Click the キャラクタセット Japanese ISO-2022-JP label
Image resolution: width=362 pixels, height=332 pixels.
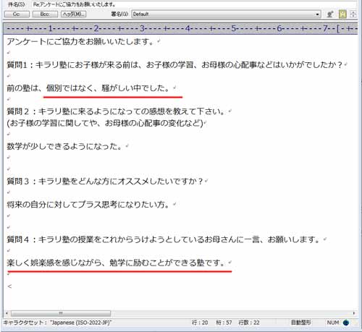click(x=57, y=323)
